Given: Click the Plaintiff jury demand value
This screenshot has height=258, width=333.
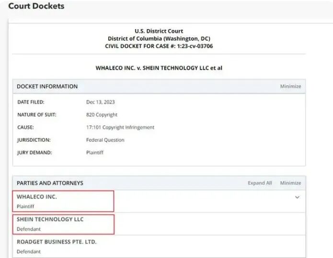Looking at the screenshot, I should click(x=95, y=153).
